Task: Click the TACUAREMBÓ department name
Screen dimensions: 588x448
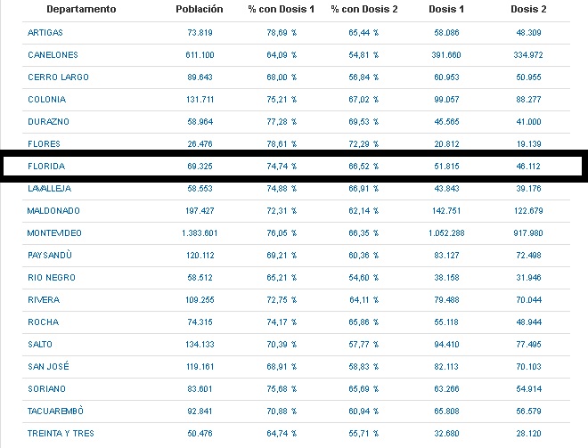Action: (55, 411)
